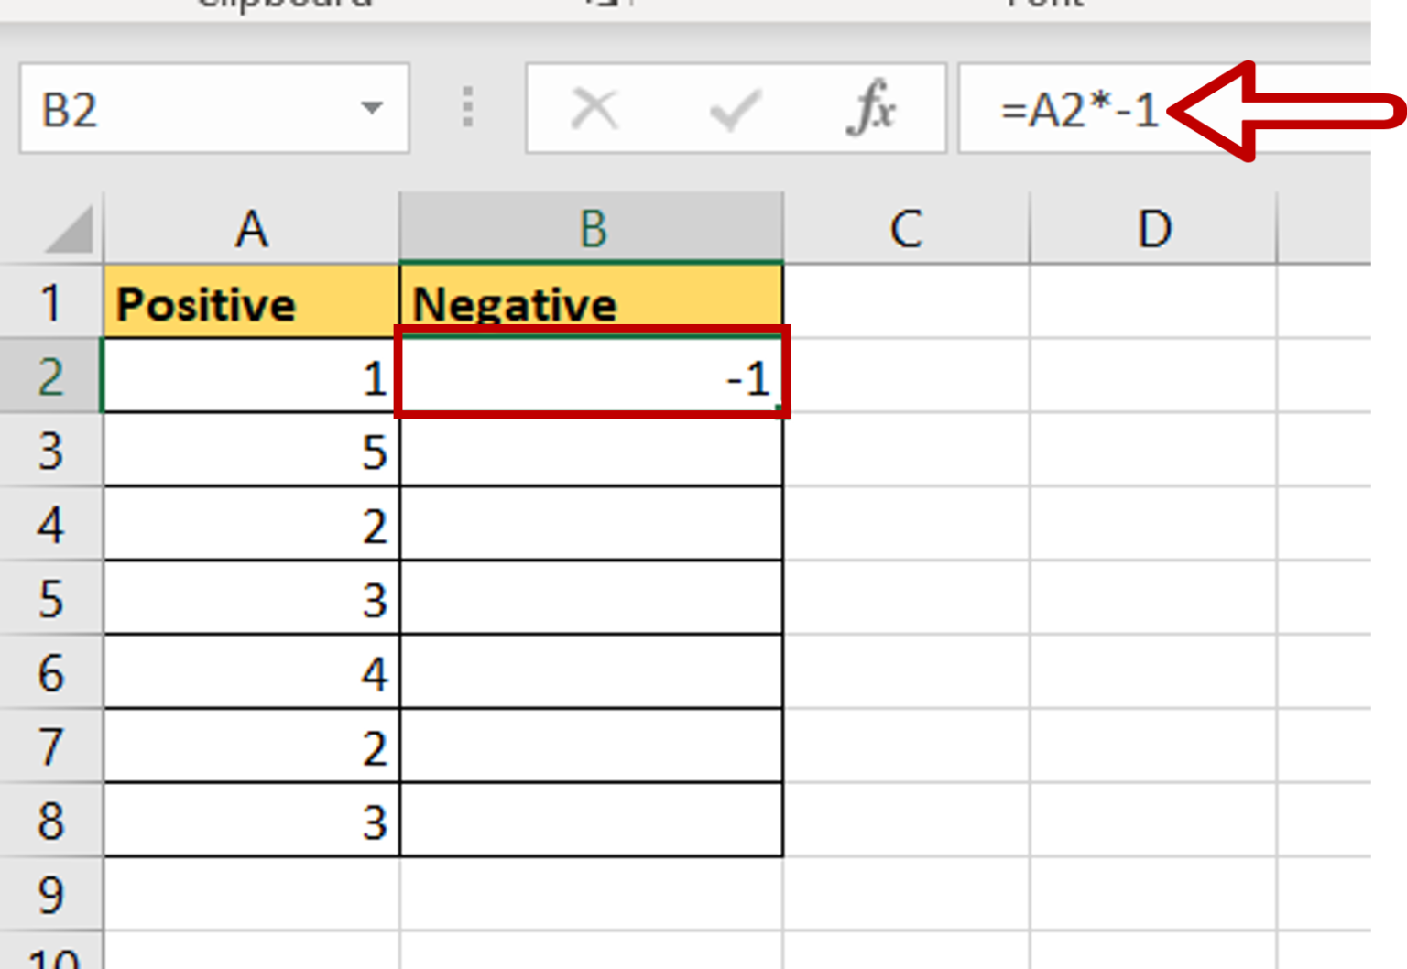Viewport: 1407px width, 969px height.
Task: Open the Name Box dropdown arrow
Action: (x=372, y=109)
